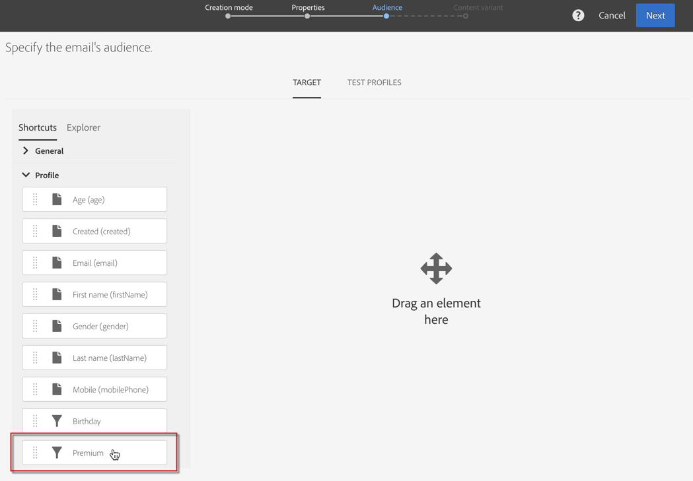The width and height of the screenshot is (693, 481).
Task: Select the Email (email) label text
Action: pos(95,263)
